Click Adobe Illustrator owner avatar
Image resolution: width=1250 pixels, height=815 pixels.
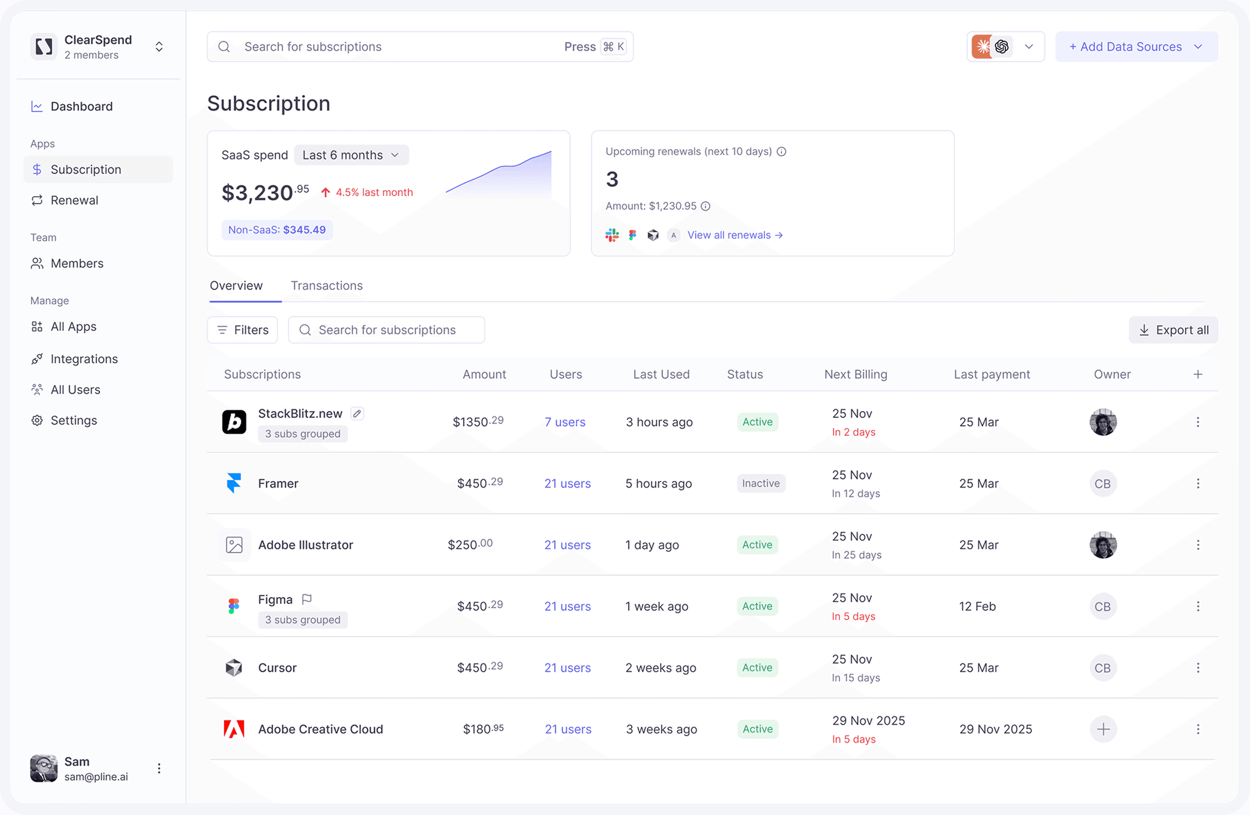(x=1103, y=545)
